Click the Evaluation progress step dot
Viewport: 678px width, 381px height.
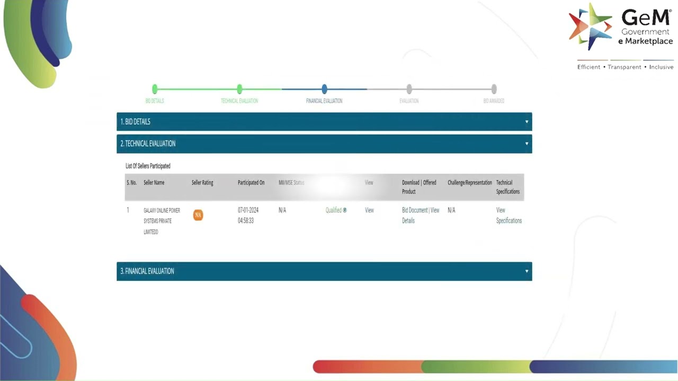409,89
